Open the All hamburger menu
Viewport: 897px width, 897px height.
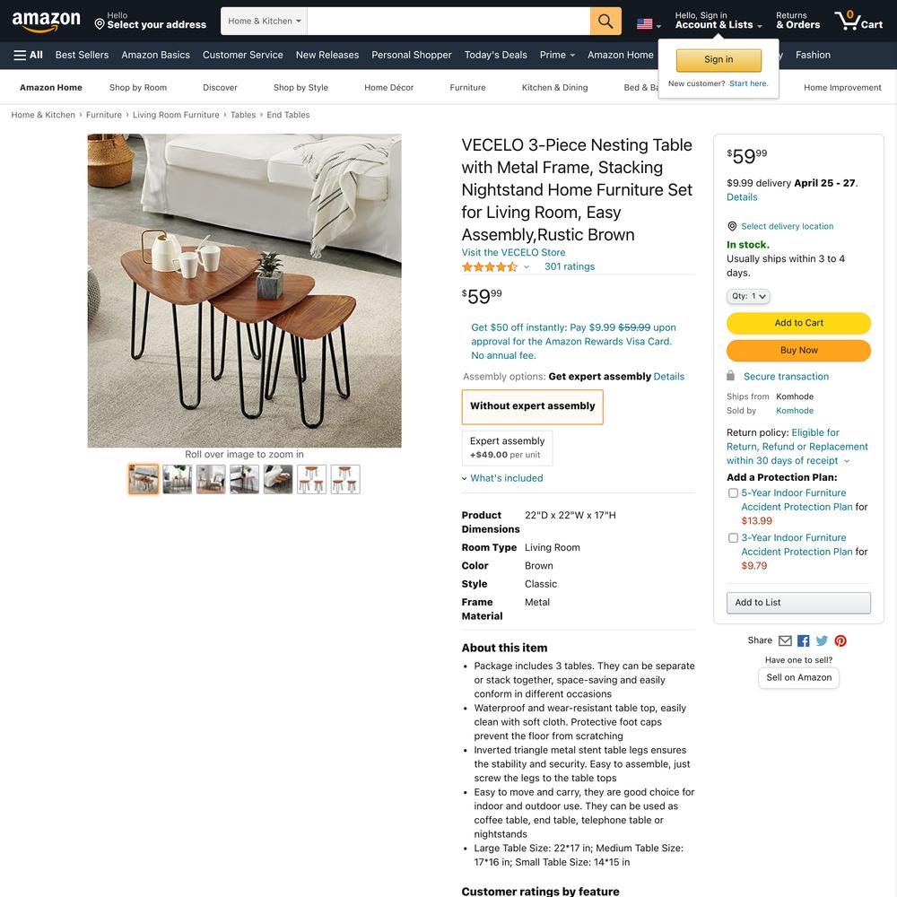(28, 55)
